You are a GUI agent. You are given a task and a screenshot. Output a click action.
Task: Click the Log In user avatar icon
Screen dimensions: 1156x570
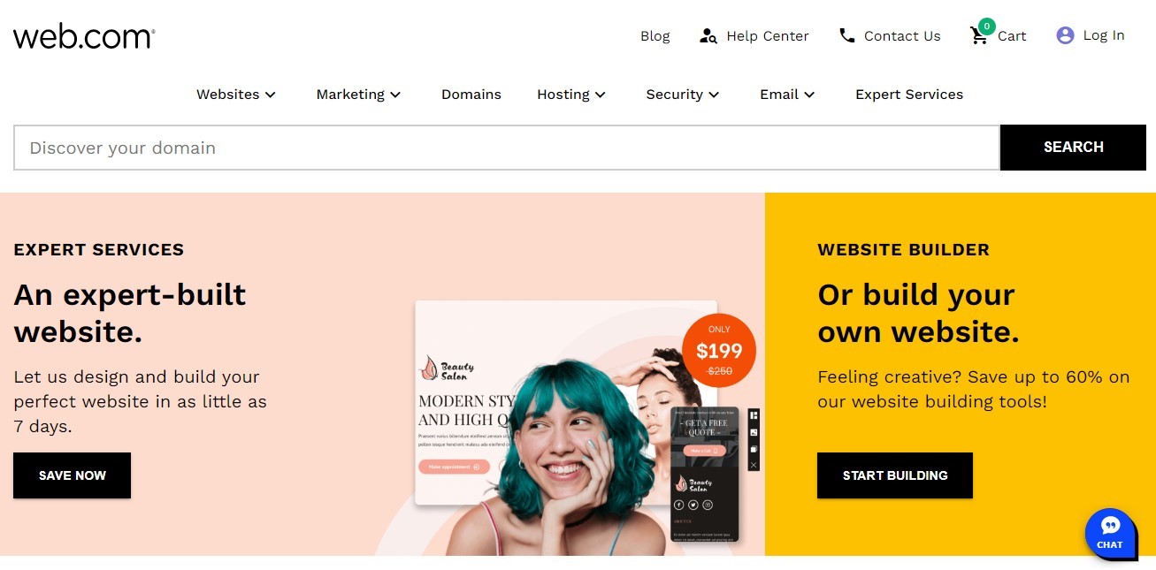pyautogui.click(x=1065, y=35)
